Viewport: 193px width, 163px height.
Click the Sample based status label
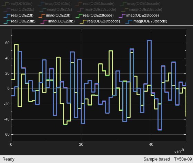[157, 159]
